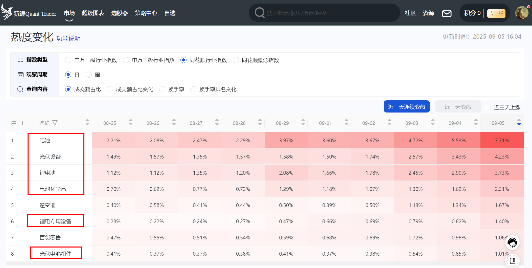Click the user avatar picture
The height and width of the screenshot is (268, 532).
(522, 13)
